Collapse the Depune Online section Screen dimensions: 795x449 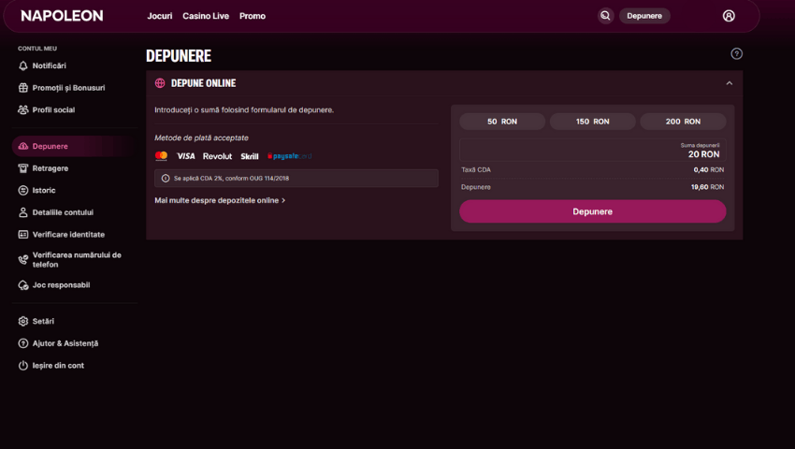(729, 83)
